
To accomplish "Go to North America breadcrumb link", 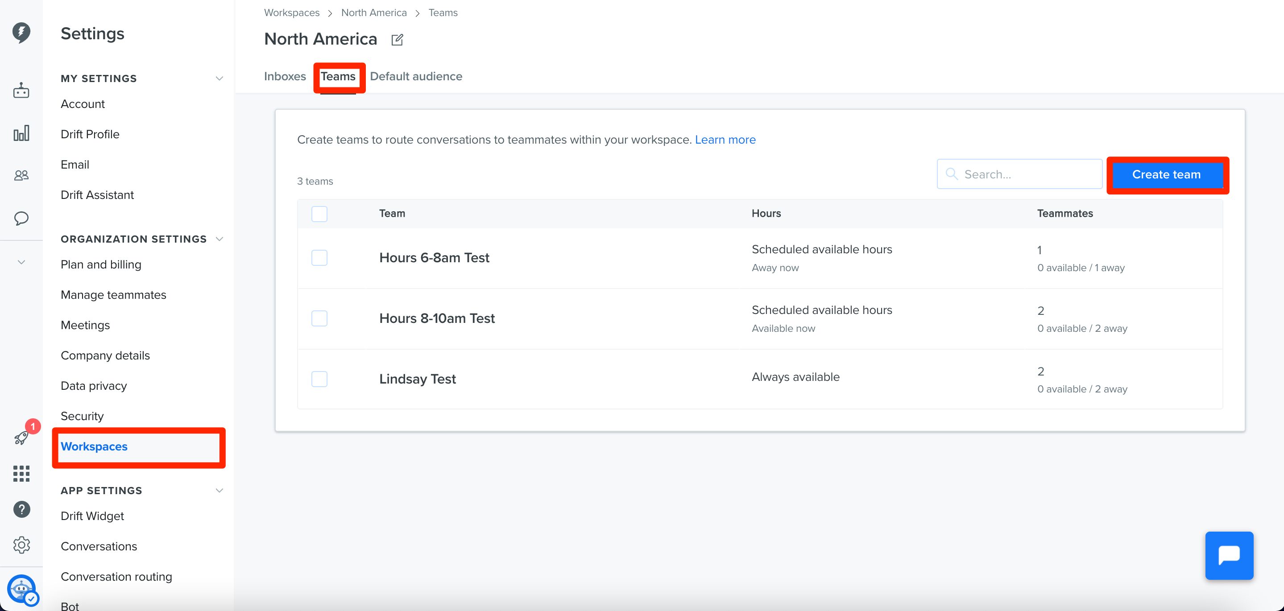I will click(x=374, y=12).
